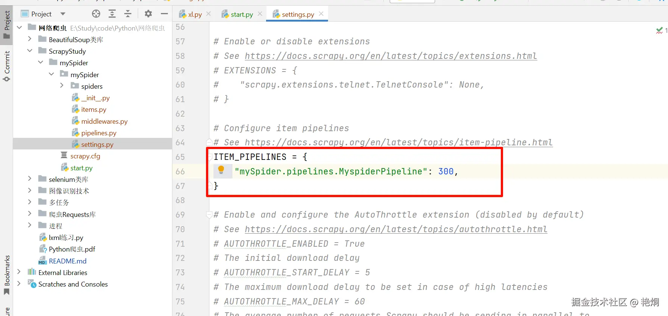The height and width of the screenshot is (316, 668).
Task: Click the Scratches and Consoles icon
Action: [x=32, y=284]
